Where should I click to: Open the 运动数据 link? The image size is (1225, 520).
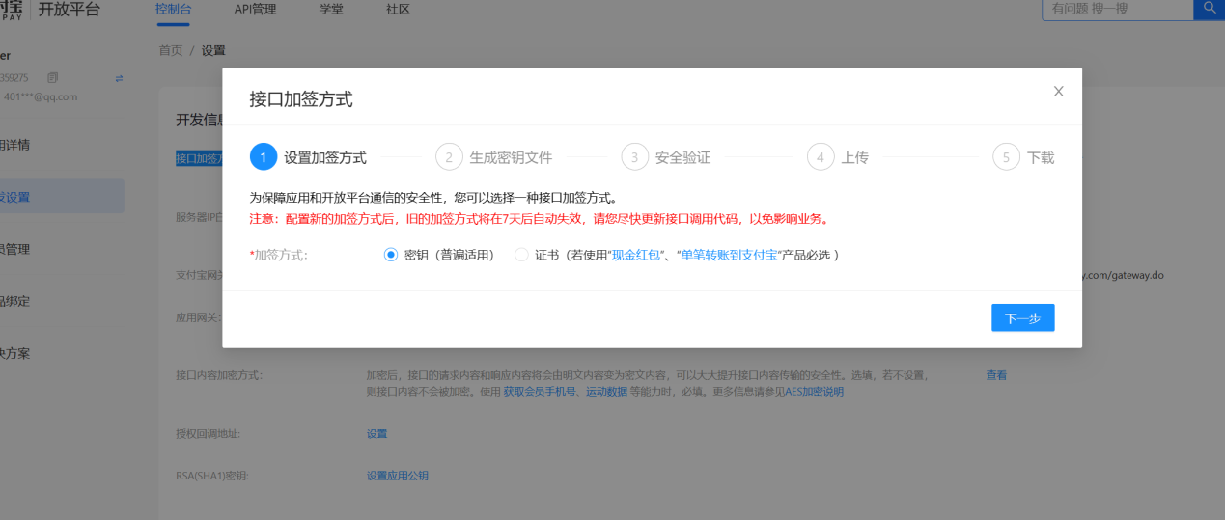click(x=607, y=392)
